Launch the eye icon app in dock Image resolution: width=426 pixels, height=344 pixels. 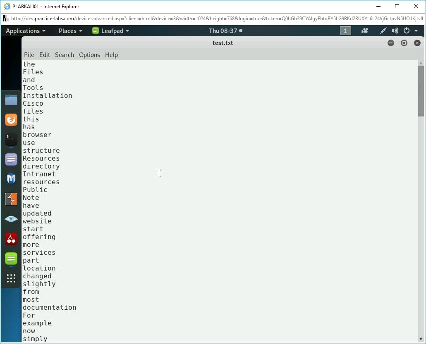pyautogui.click(x=11, y=219)
